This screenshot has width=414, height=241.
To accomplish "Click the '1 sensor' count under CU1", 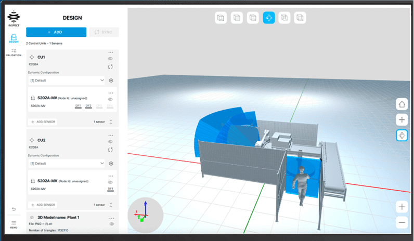I will [99, 122].
